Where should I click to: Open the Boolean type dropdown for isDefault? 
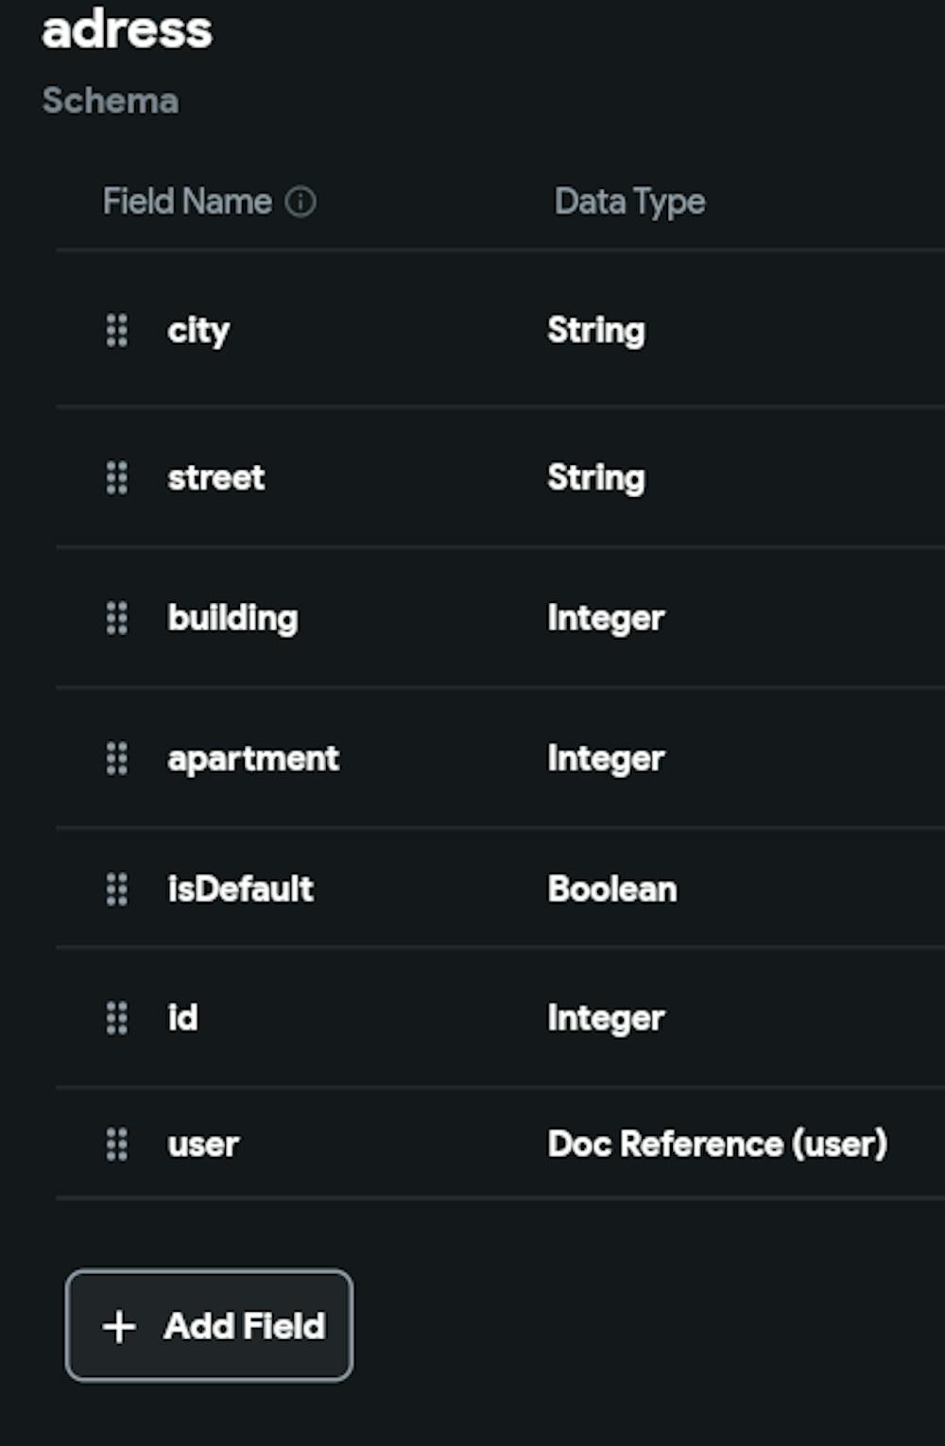612,888
